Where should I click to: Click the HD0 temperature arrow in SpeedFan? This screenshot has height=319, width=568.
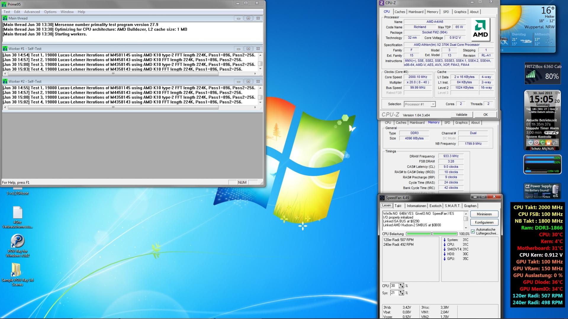[x=444, y=254]
